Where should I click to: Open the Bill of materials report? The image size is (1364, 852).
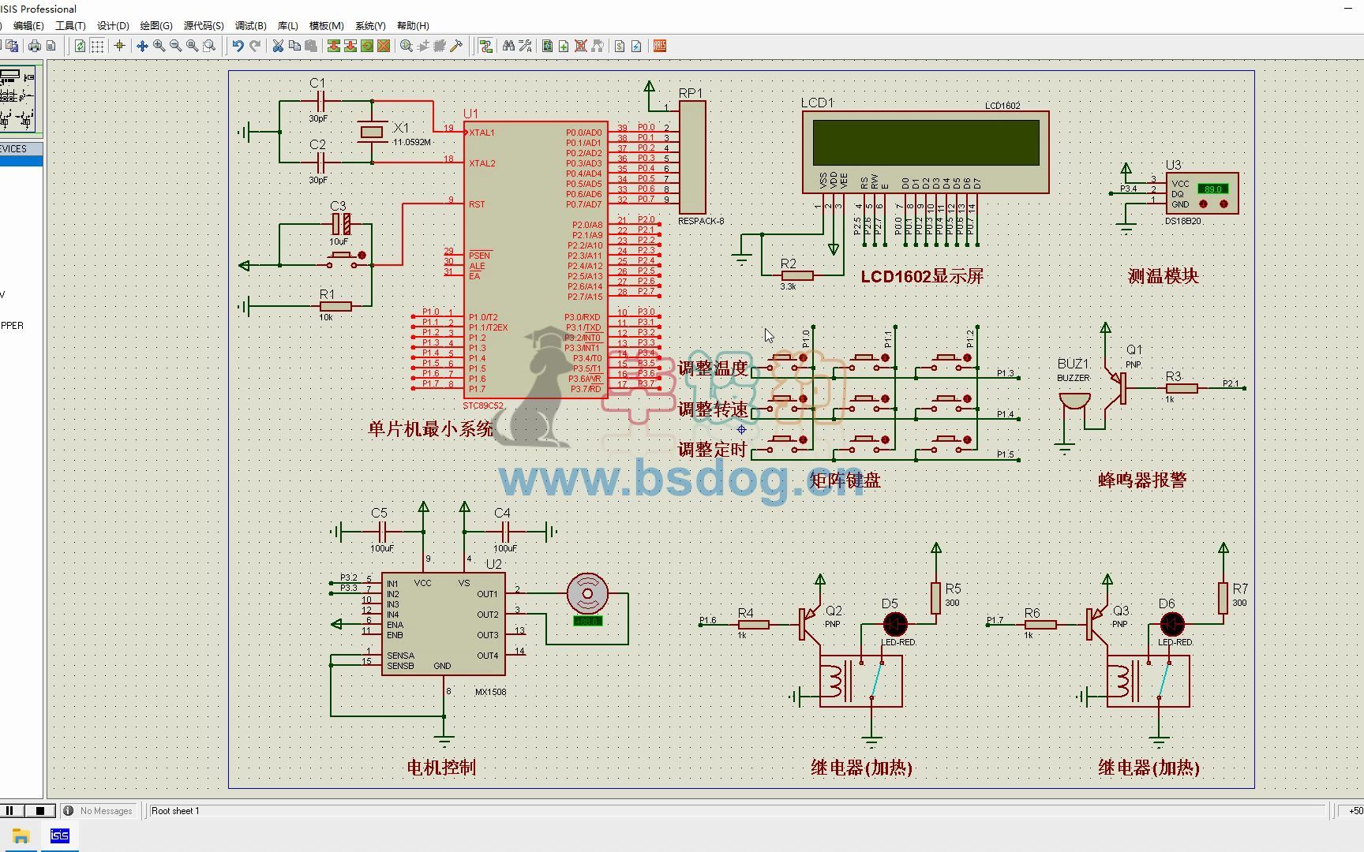click(620, 46)
